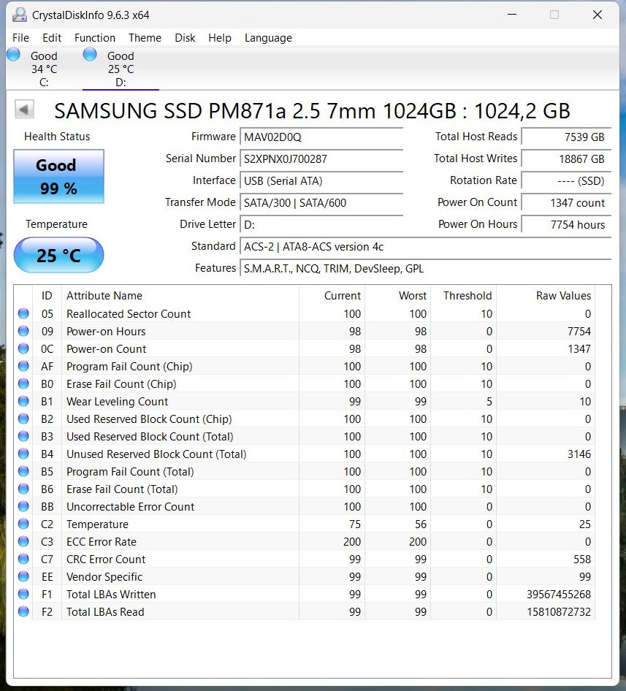Minimize the CrystalDiskInfo window
The image size is (626, 691).
[x=512, y=15]
